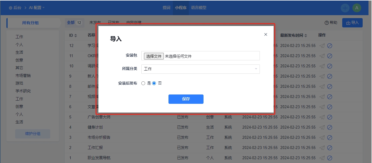The height and width of the screenshot is (163, 372).
Task: Select 是 for 安装后发布
Action: (143, 83)
